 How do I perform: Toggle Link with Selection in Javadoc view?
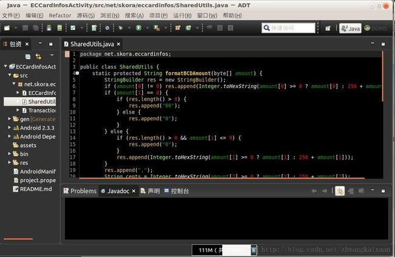click(340, 191)
